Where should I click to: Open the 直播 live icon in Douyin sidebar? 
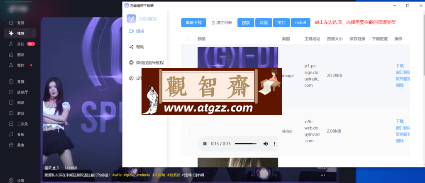click(x=11, y=81)
